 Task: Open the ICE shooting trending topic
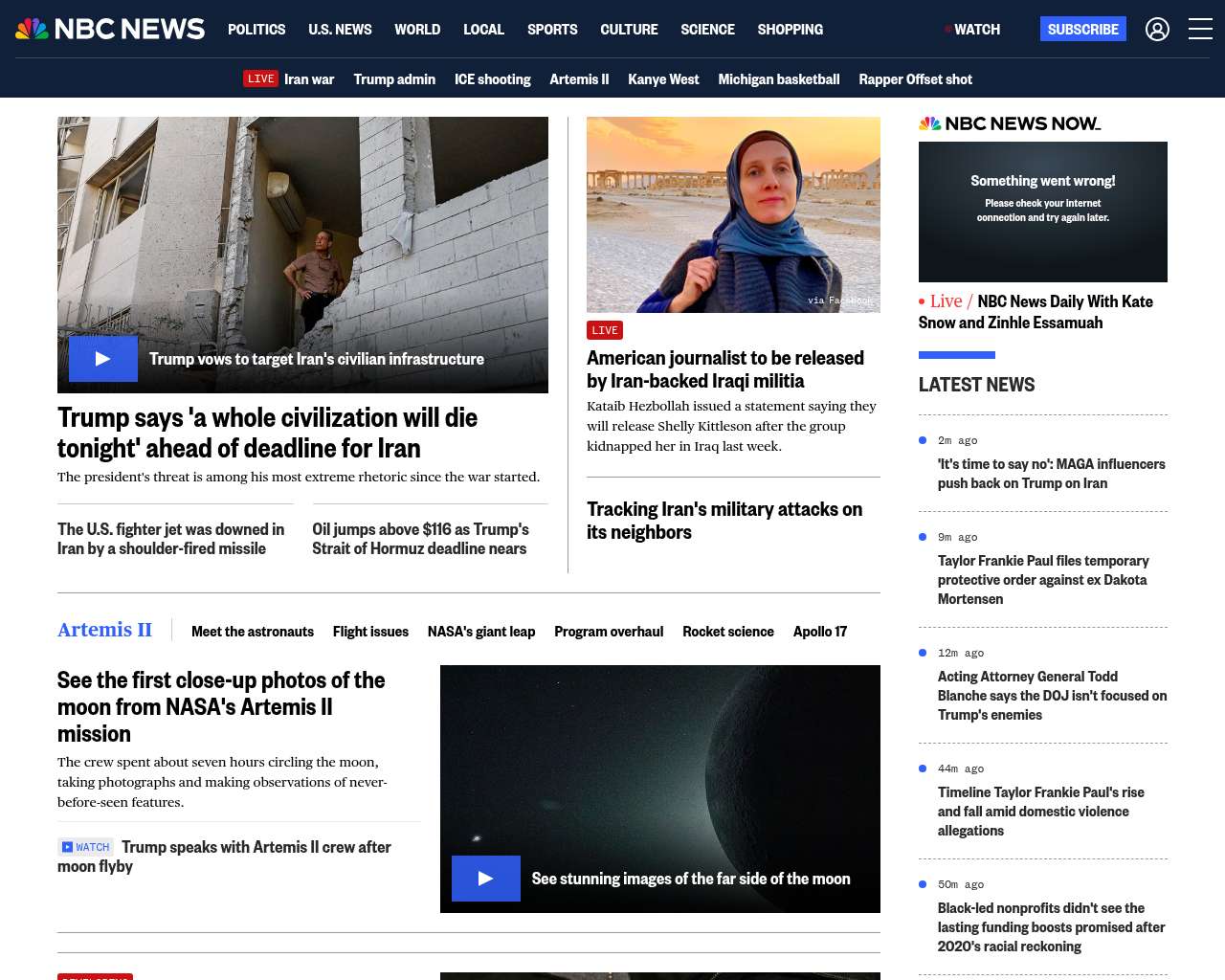tap(492, 79)
